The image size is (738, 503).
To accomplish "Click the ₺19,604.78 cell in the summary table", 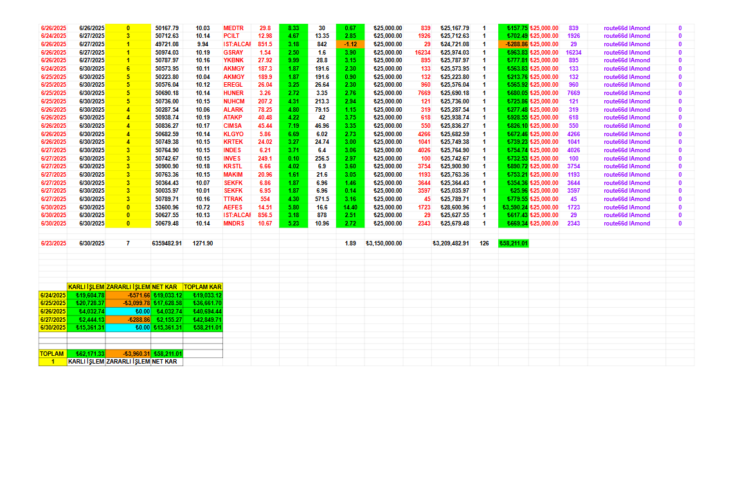I will (x=86, y=296).
